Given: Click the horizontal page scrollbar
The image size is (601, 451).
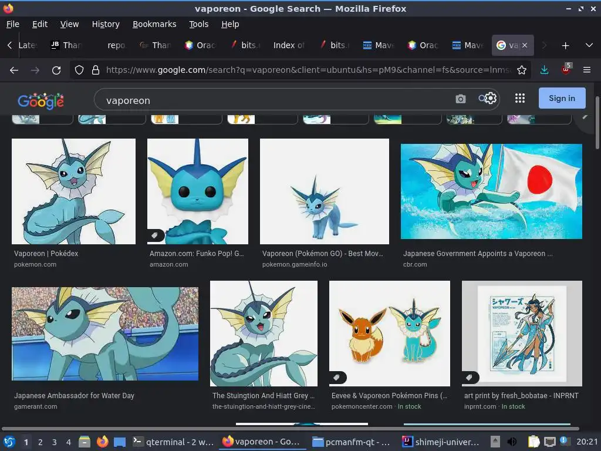Looking at the screenshot, I should 290,428.
